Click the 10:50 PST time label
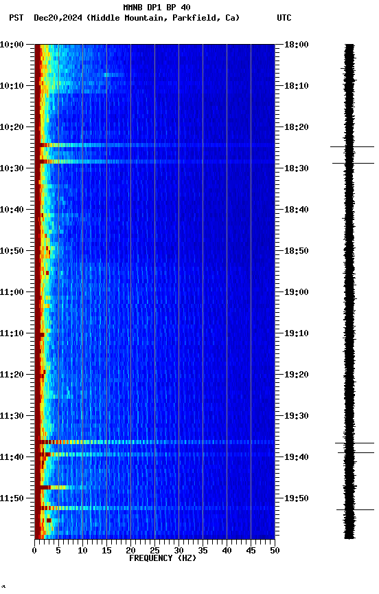The height and width of the screenshot is (594, 379). (12, 251)
